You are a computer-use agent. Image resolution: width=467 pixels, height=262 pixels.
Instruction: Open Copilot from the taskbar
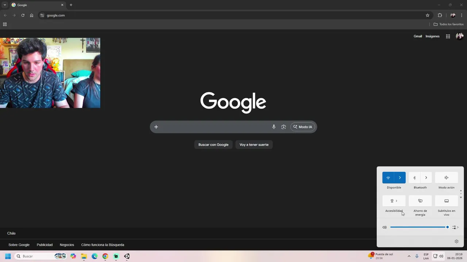tap(73, 256)
